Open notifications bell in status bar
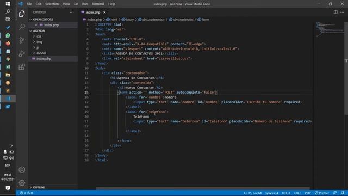348x196 pixels. [x=343, y=193]
